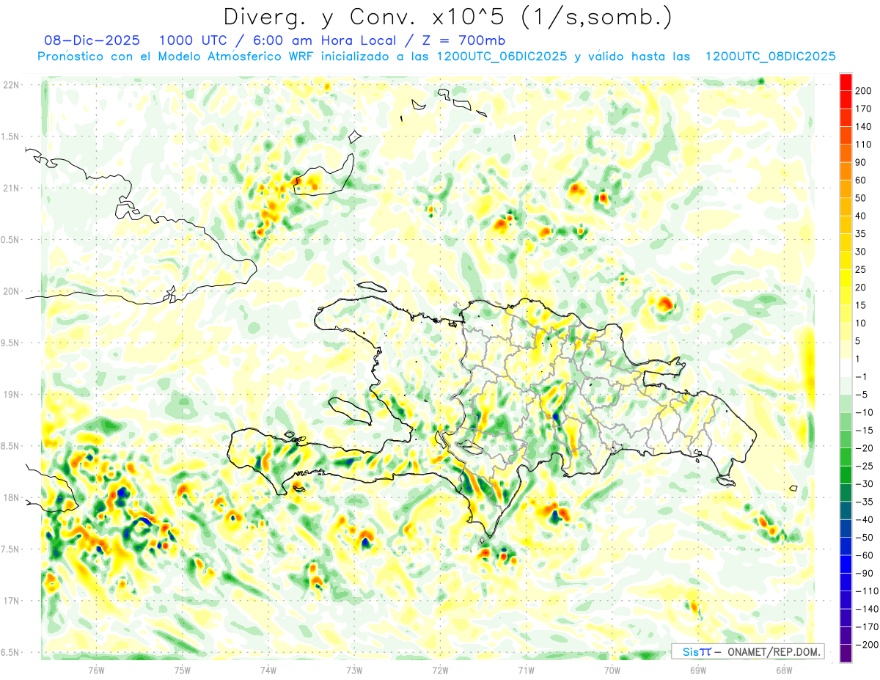This screenshot has width=880, height=680.
Task: Click the 17N latitude axis label
Action: pyautogui.click(x=12, y=601)
